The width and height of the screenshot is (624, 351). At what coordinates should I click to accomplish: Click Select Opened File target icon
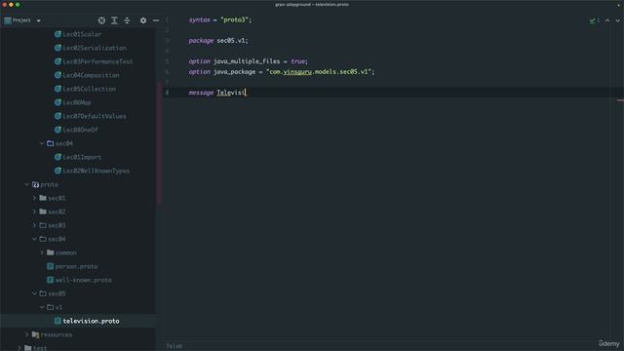[101, 20]
